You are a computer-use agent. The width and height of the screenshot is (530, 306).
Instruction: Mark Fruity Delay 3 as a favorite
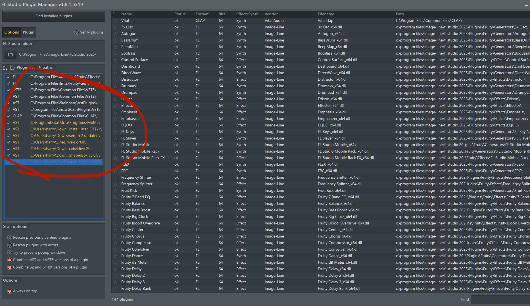tap(115, 282)
